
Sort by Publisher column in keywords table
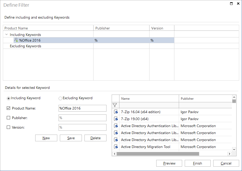pyautogui.click(x=121, y=28)
